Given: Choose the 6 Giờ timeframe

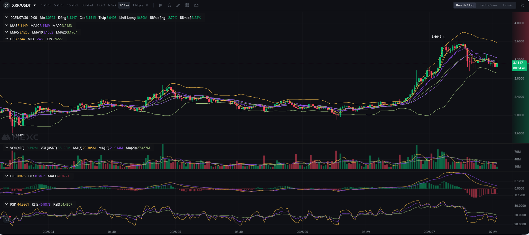Looking at the screenshot, I should 112,5.
